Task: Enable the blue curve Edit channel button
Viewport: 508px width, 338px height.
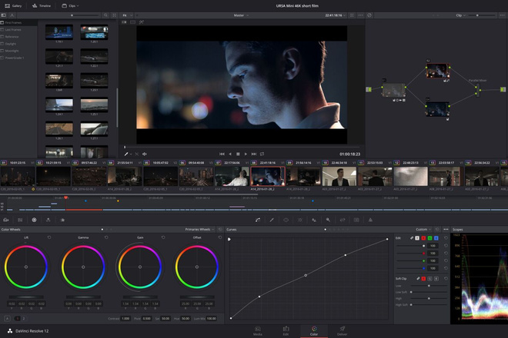Action: click(436, 238)
